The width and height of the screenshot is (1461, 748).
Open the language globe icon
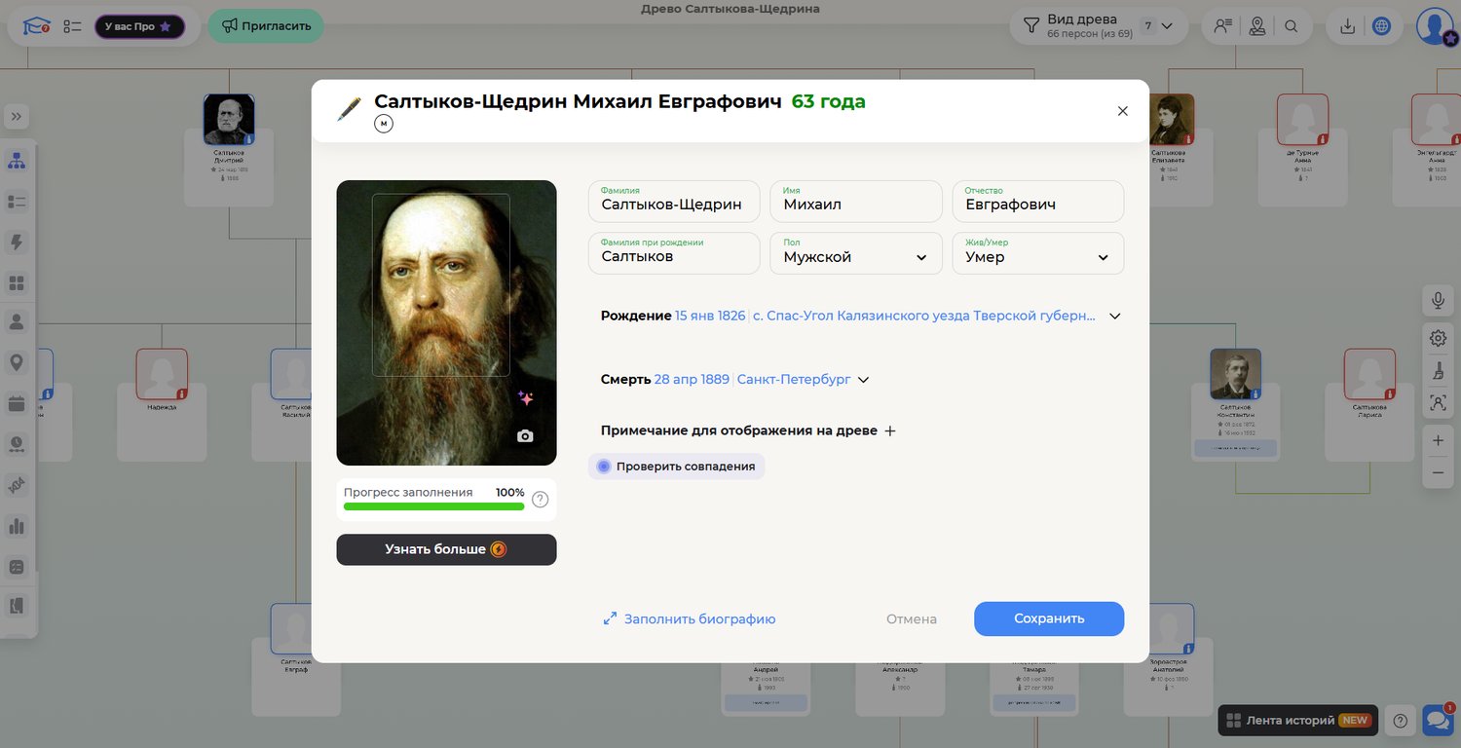1381,26
